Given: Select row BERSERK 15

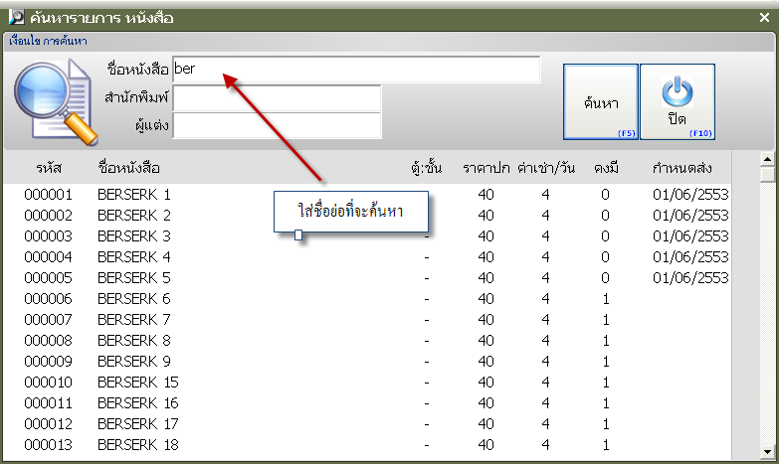Looking at the screenshot, I should coord(367,383).
